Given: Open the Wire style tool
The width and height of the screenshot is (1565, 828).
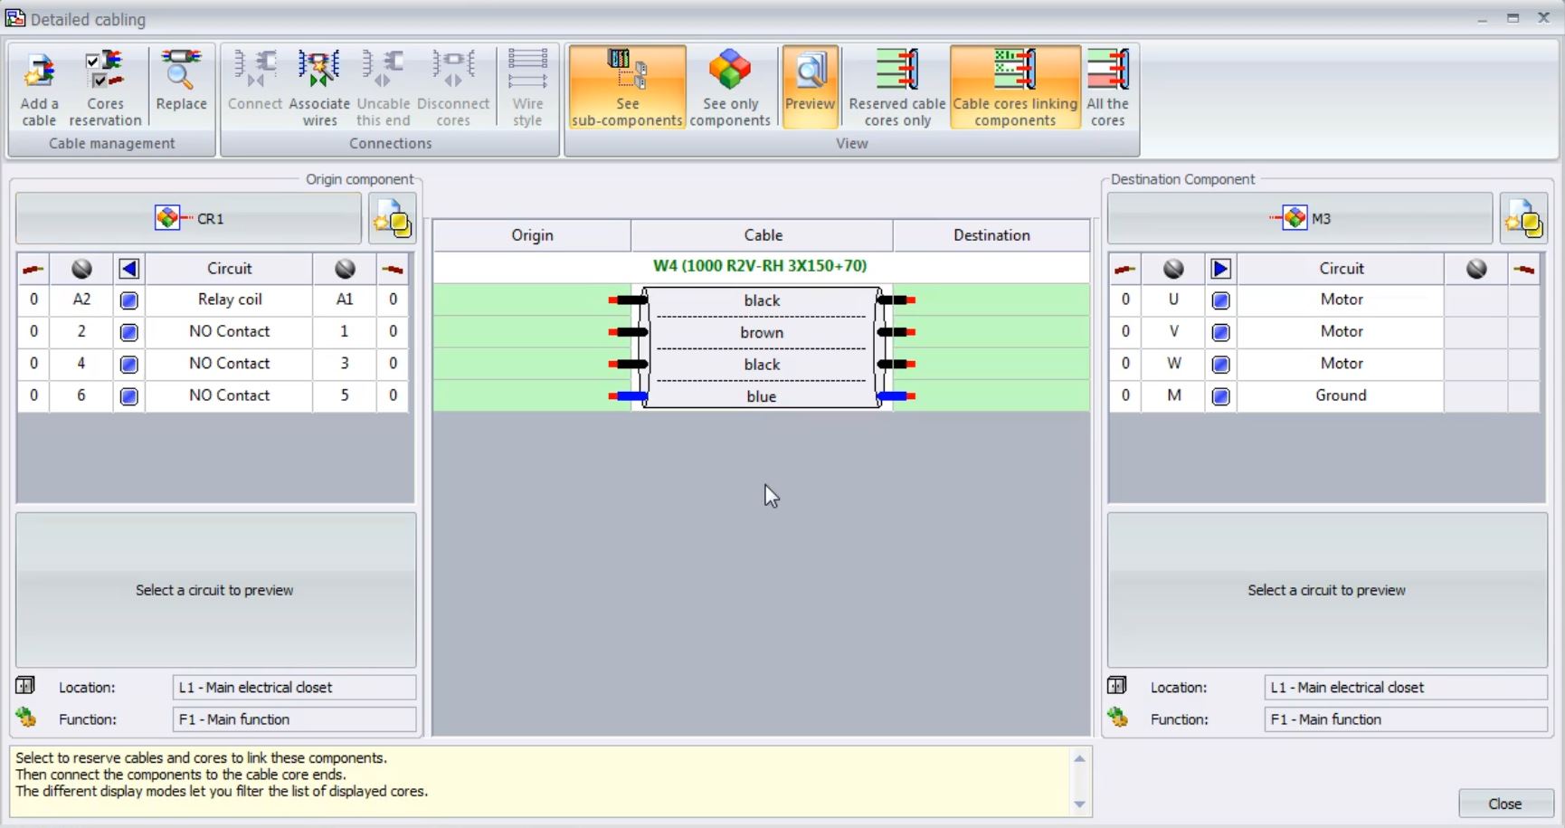Looking at the screenshot, I should point(527,86).
